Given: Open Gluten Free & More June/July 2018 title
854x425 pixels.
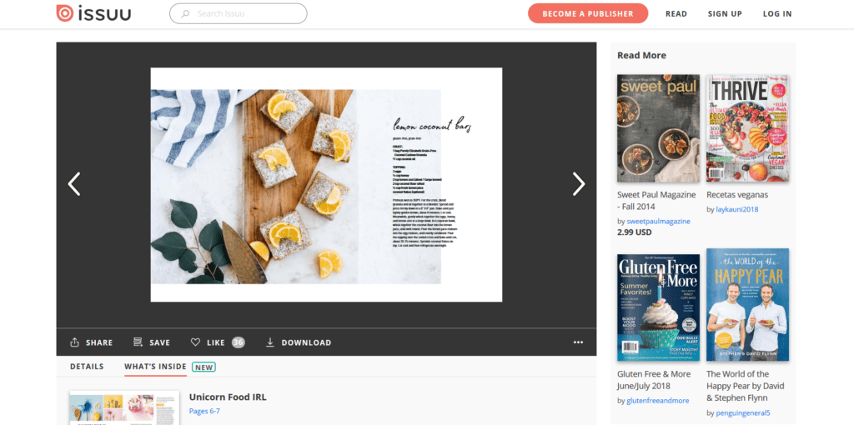Looking at the screenshot, I should 654,380.
